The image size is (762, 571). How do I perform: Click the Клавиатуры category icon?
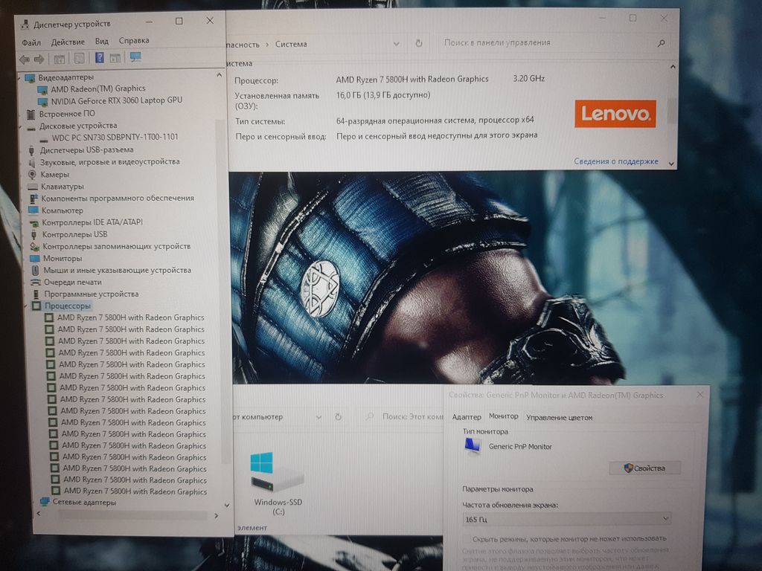[x=33, y=187]
